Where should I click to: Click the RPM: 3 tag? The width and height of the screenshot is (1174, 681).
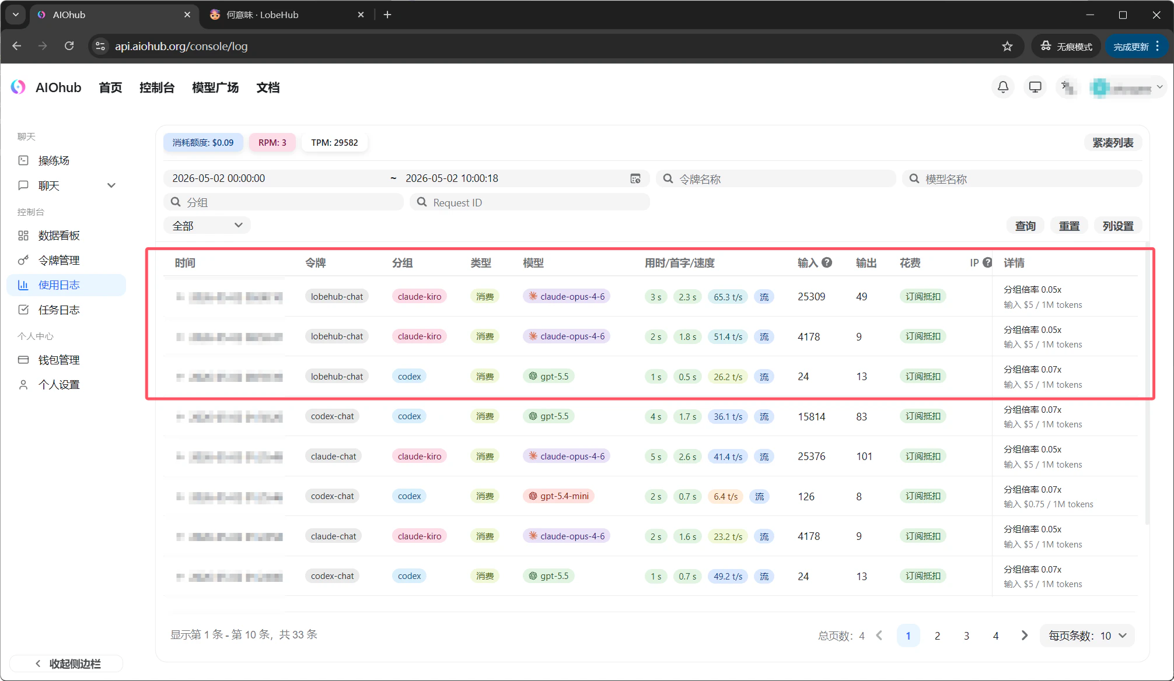[x=272, y=143]
